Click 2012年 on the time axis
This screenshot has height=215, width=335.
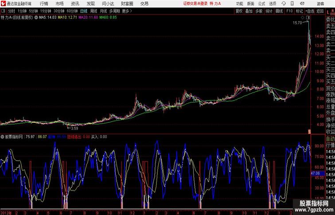click(x=6, y=213)
